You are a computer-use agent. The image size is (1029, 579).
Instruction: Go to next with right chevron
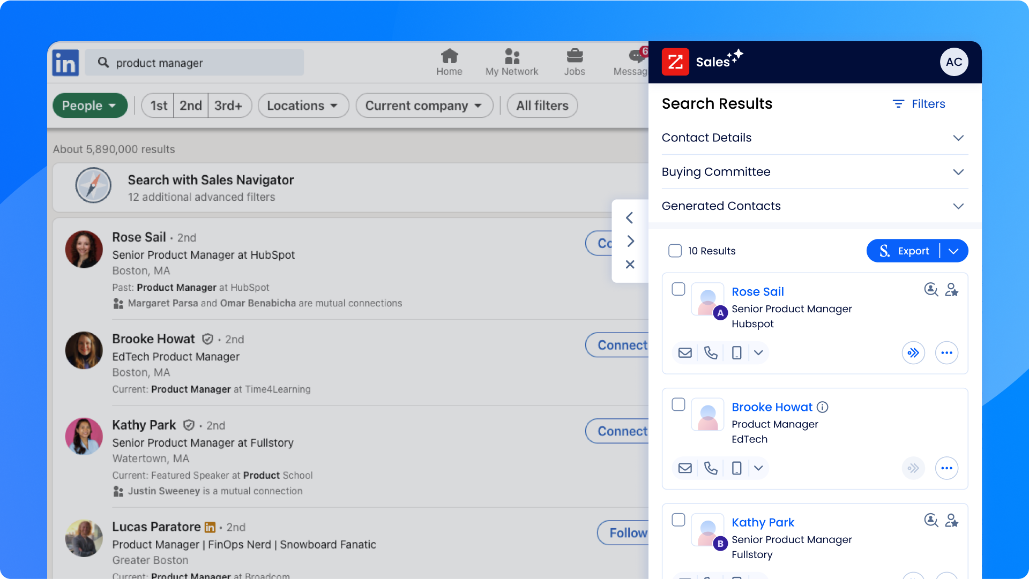tap(630, 241)
